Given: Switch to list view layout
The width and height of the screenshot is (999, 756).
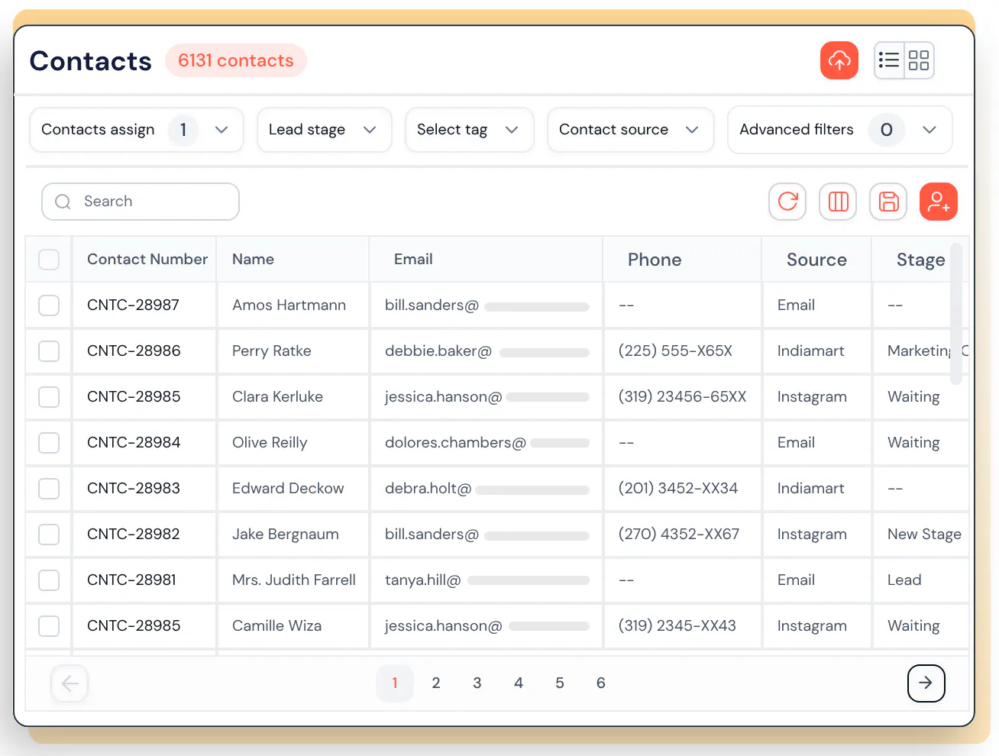Looking at the screenshot, I should coord(889,60).
